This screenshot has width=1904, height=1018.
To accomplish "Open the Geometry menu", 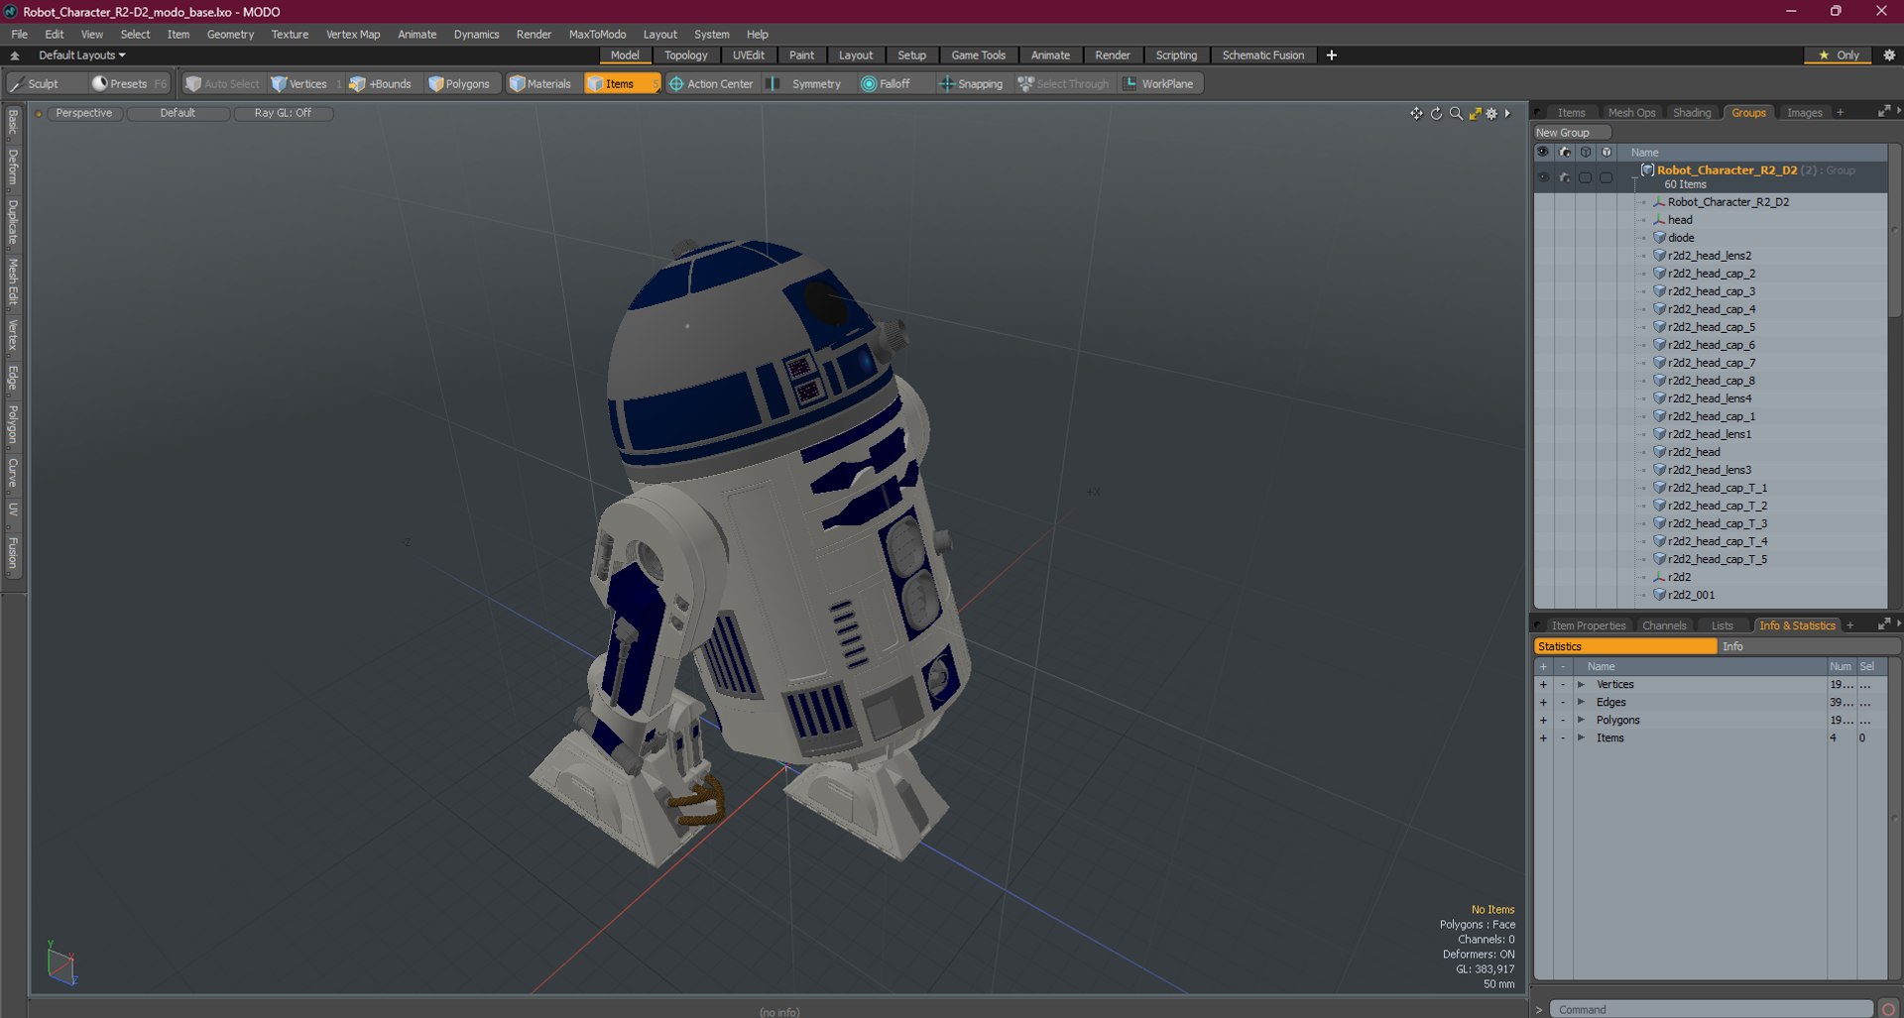I will [x=230, y=34].
